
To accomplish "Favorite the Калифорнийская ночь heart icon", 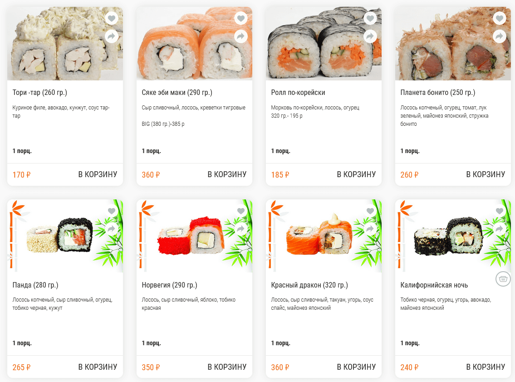I will [x=500, y=211].
